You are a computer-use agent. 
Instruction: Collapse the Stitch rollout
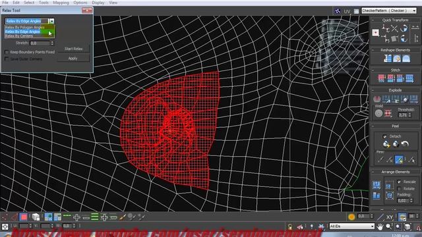(x=373, y=70)
